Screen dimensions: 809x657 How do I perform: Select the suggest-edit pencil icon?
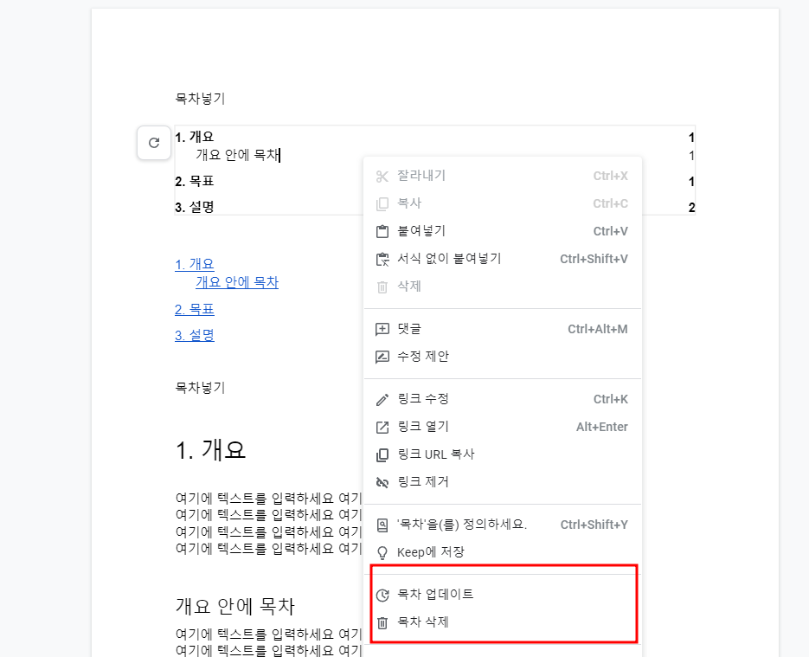[x=382, y=357]
